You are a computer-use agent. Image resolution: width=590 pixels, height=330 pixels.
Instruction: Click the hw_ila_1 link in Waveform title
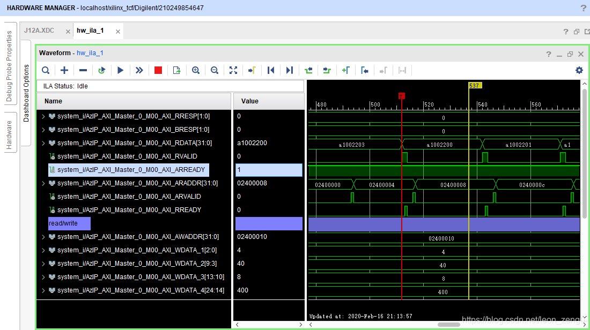(90, 53)
